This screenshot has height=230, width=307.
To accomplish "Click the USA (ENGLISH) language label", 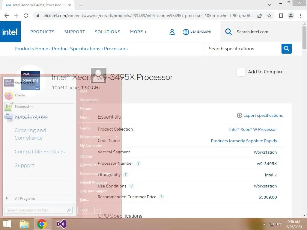I will tap(201, 32).
